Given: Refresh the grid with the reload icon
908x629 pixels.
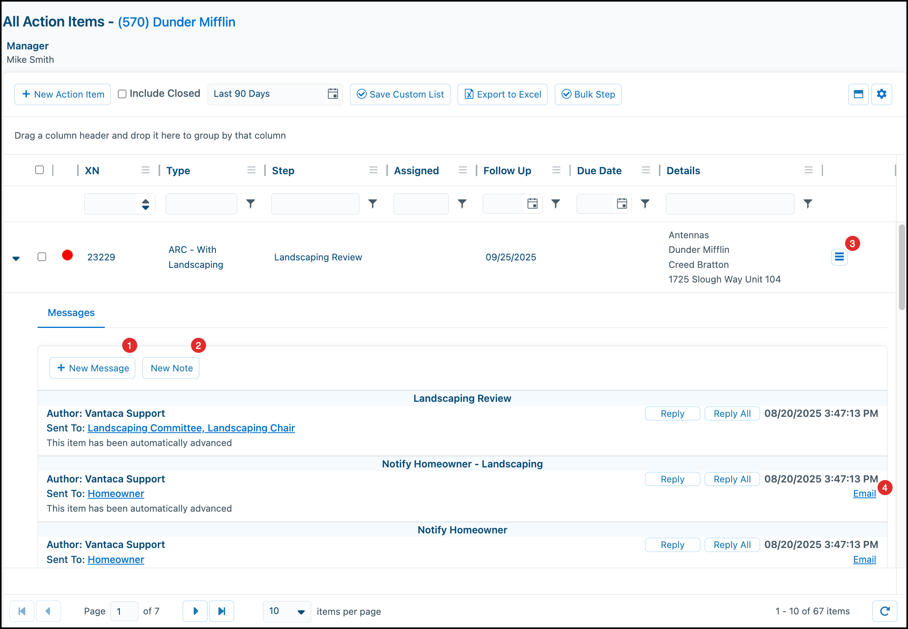Looking at the screenshot, I should click(885, 611).
